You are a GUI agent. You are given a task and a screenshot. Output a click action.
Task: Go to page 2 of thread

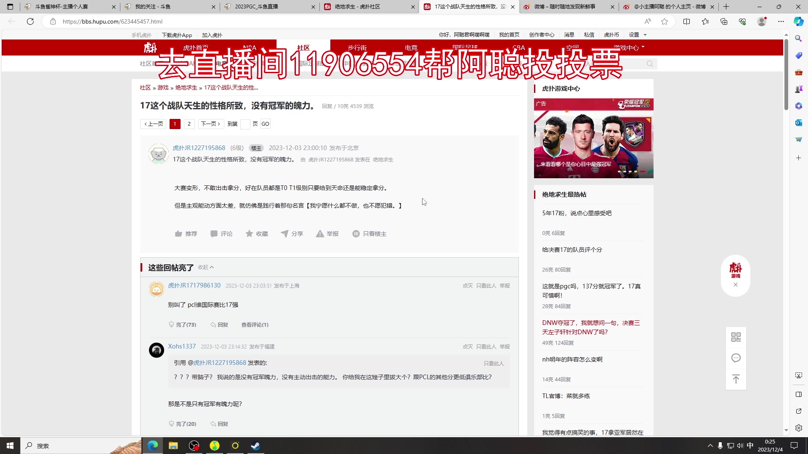[x=189, y=124]
